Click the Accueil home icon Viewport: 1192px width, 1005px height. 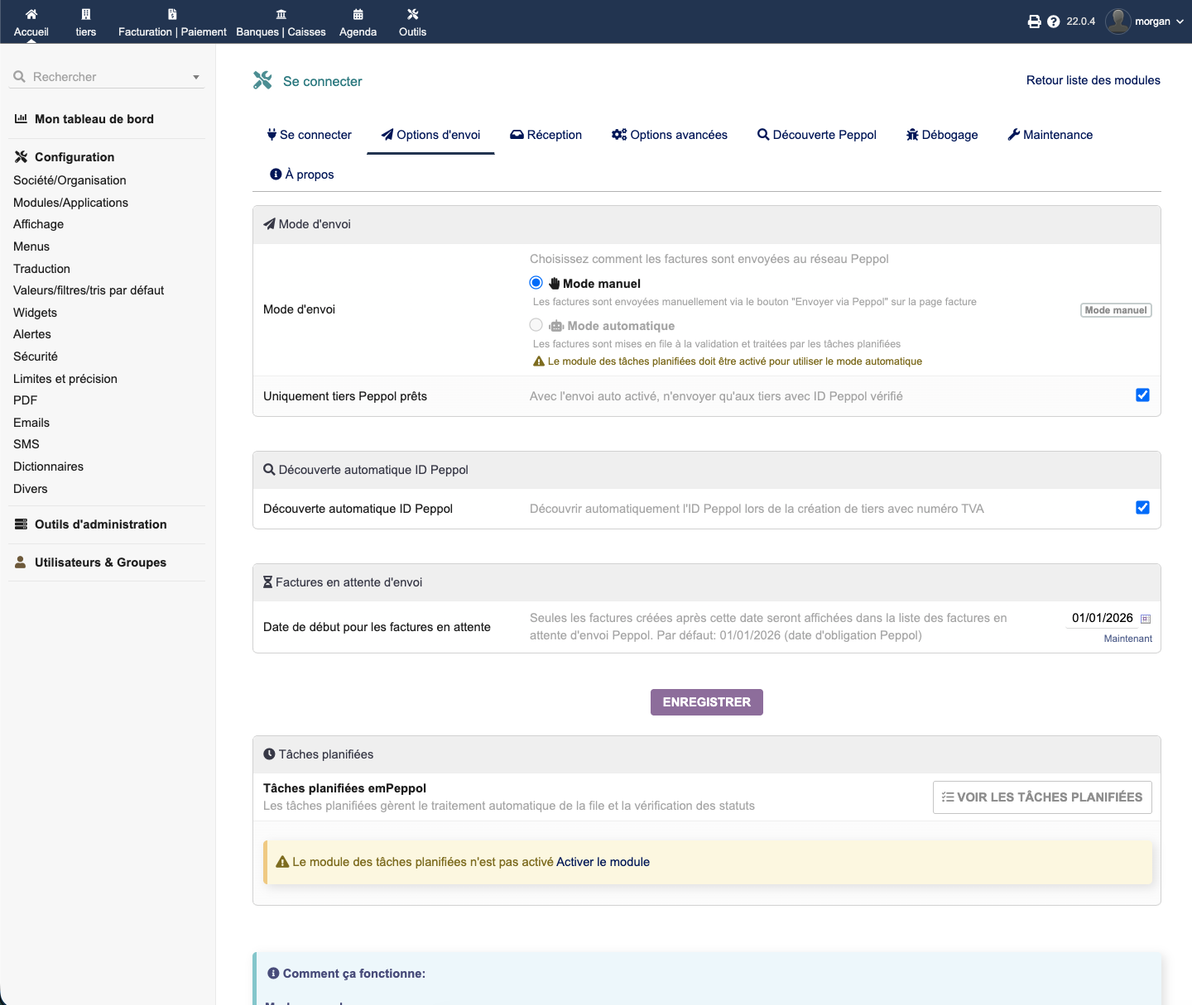[x=31, y=14]
